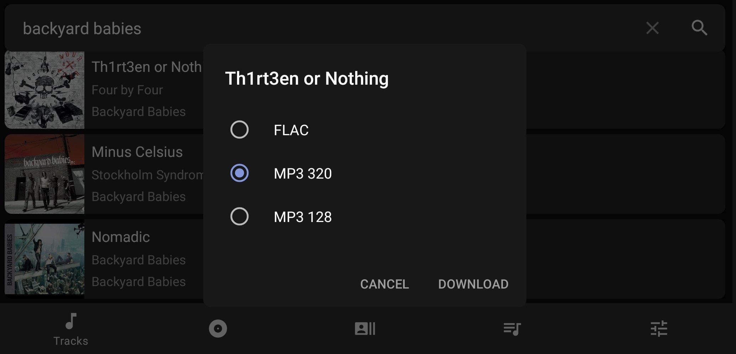This screenshot has height=354, width=736.
Task: Choose the MP3 128 quality label
Action: tap(303, 217)
